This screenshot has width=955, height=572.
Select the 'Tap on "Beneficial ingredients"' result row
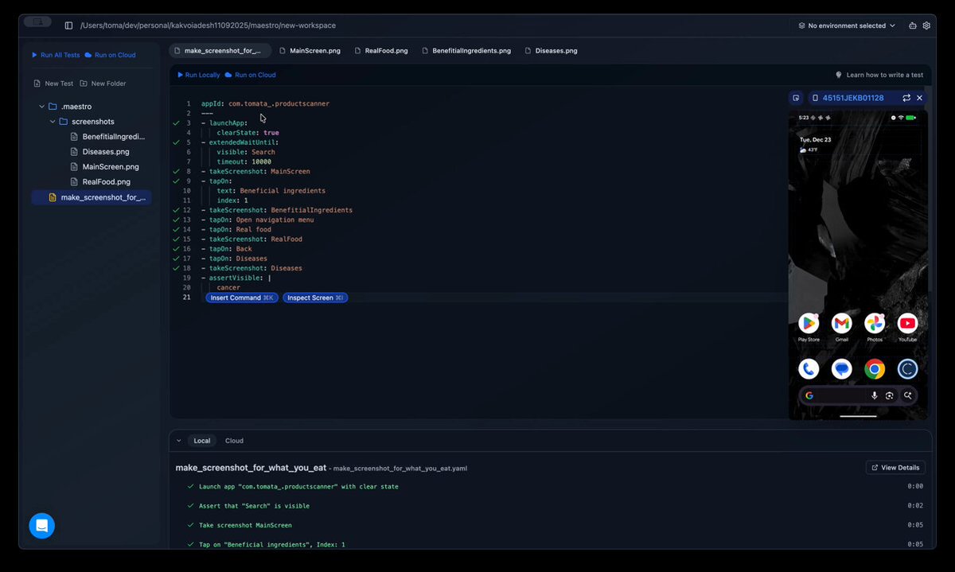[x=555, y=544]
